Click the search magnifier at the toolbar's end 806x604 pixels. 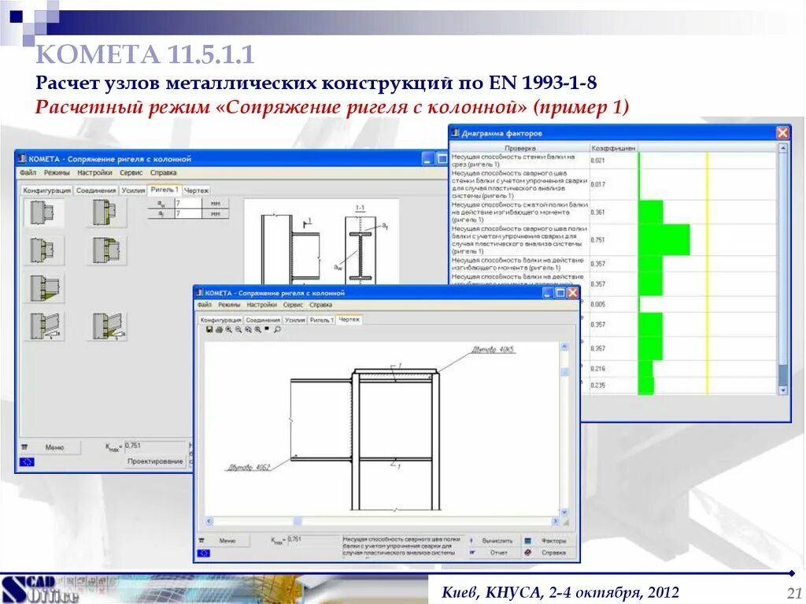coord(277,330)
